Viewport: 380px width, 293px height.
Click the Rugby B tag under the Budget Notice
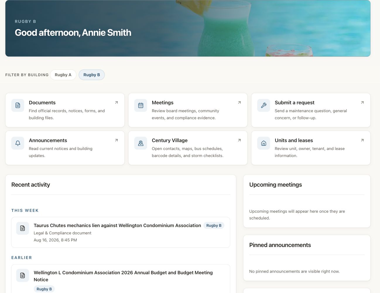click(44, 289)
